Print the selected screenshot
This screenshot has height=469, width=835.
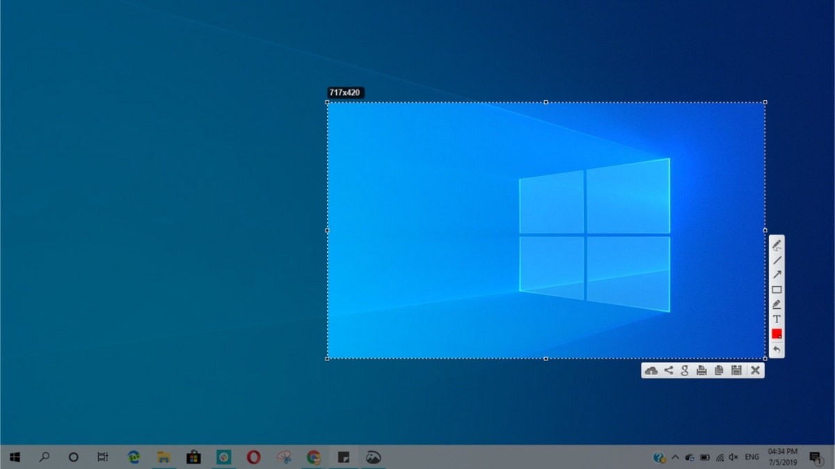(x=701, y=371)
